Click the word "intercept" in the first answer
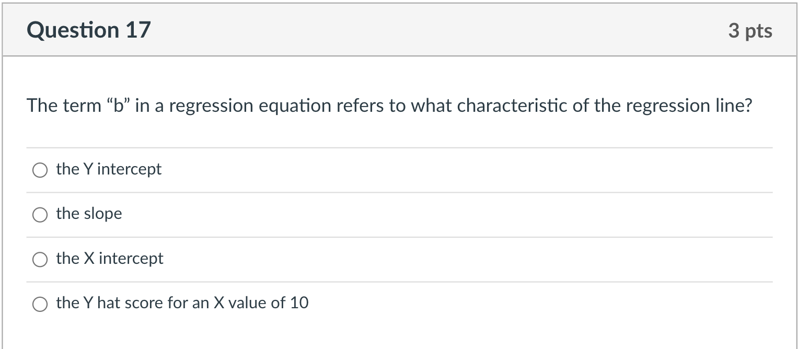This screenshot has width=798, height=349. [130, 169]
